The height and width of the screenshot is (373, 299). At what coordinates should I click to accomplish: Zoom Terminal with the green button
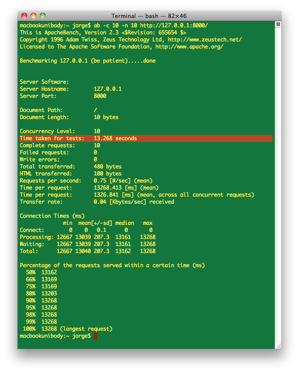43,16
